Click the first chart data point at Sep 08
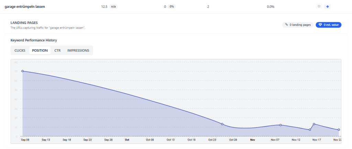The image size is (352, 149). (23, 71)
